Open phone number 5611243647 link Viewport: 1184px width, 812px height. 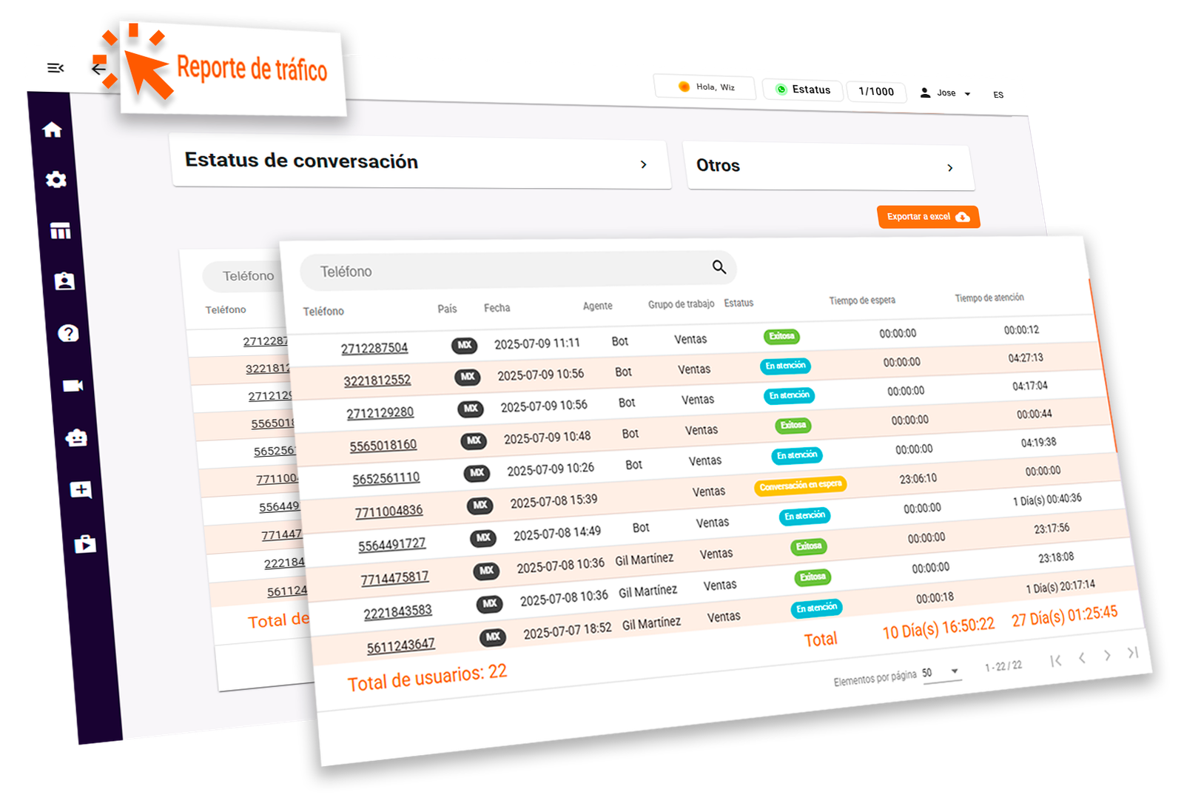click(x=401, y=645)
